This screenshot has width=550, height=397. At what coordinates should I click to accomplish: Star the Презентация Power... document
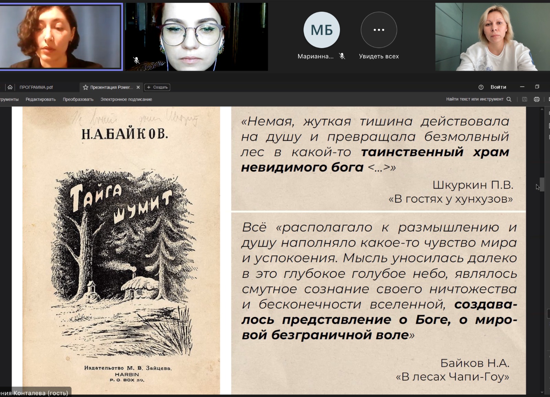86,87
